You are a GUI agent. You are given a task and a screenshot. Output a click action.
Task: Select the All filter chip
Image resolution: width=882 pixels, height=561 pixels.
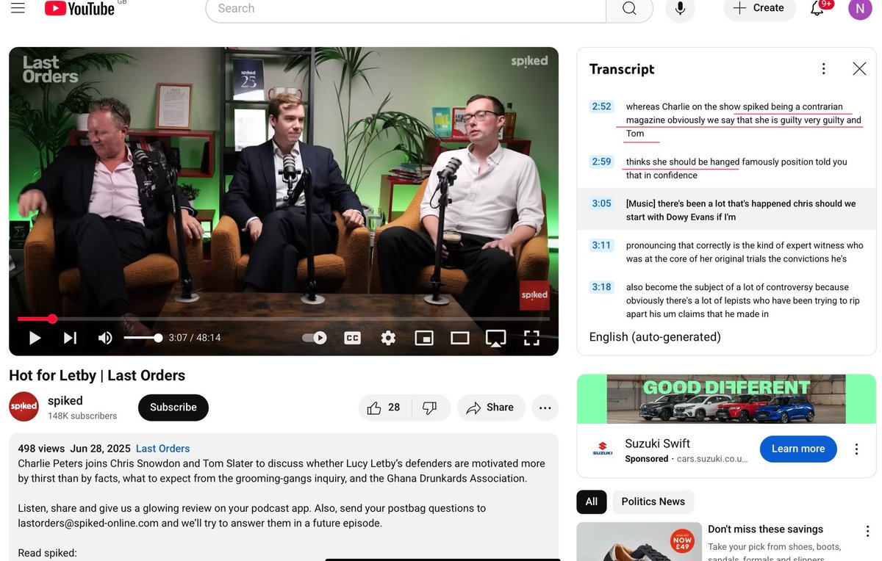point(592,502)
